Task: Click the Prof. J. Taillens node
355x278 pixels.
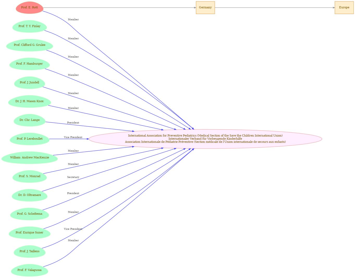Action: click(29, 251)
